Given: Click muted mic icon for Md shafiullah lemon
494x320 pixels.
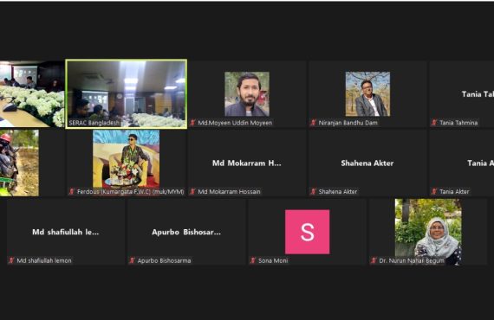Looking at the screenshot, I should coord(11,260).
